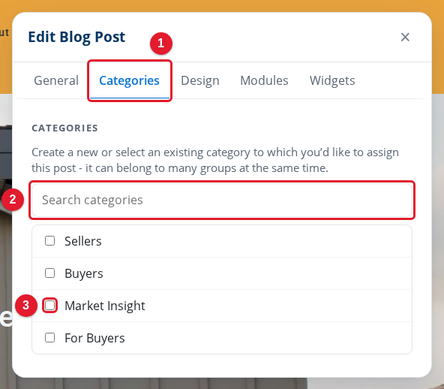
Task: Focus the Search categories field
Action: click(222, 200)
